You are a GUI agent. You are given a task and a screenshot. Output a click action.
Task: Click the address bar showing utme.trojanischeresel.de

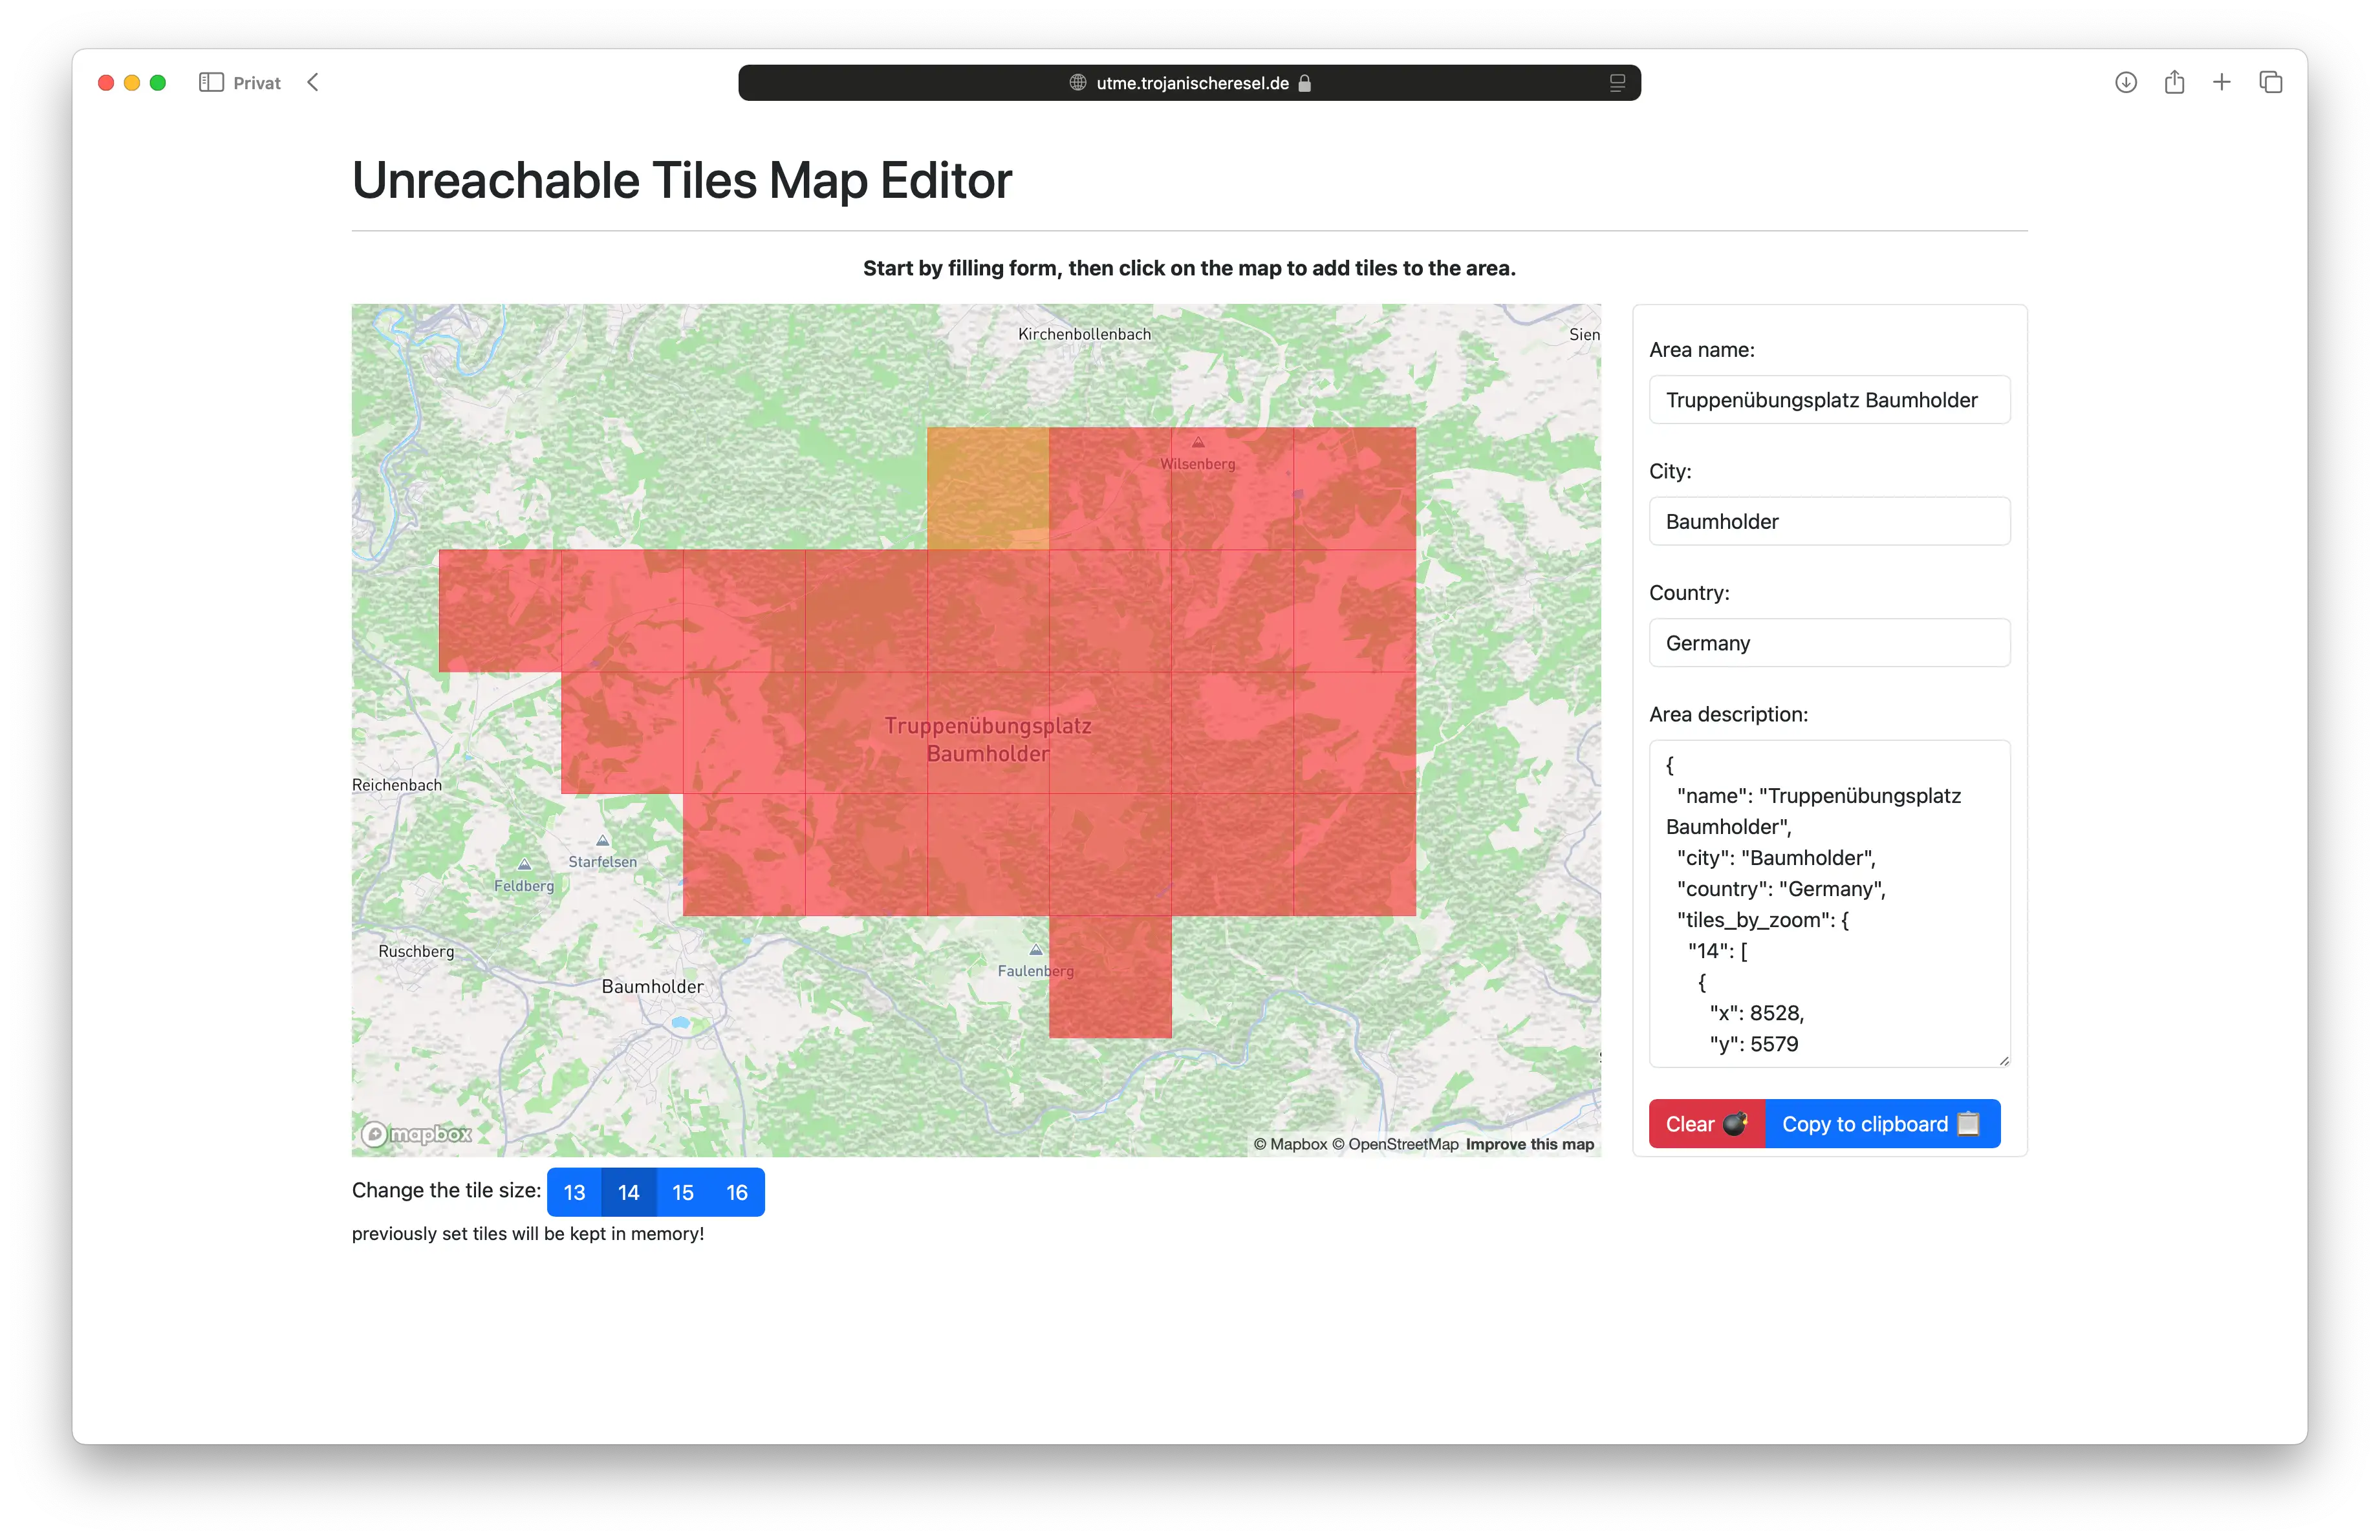pyautogui.click(x=1189, y=83)
